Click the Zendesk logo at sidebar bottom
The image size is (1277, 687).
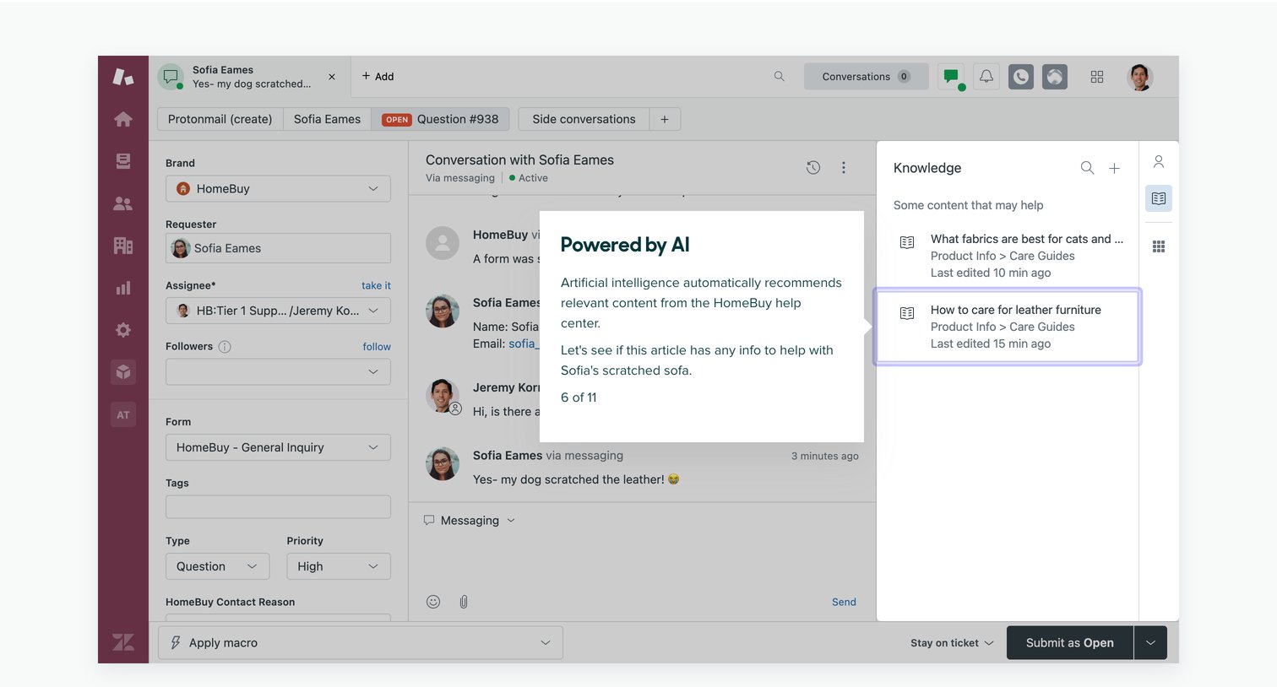pos(123,642)
